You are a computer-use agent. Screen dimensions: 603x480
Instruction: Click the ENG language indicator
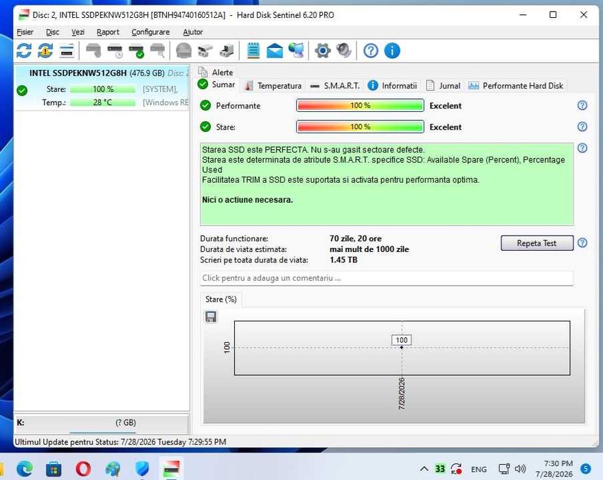479,469
